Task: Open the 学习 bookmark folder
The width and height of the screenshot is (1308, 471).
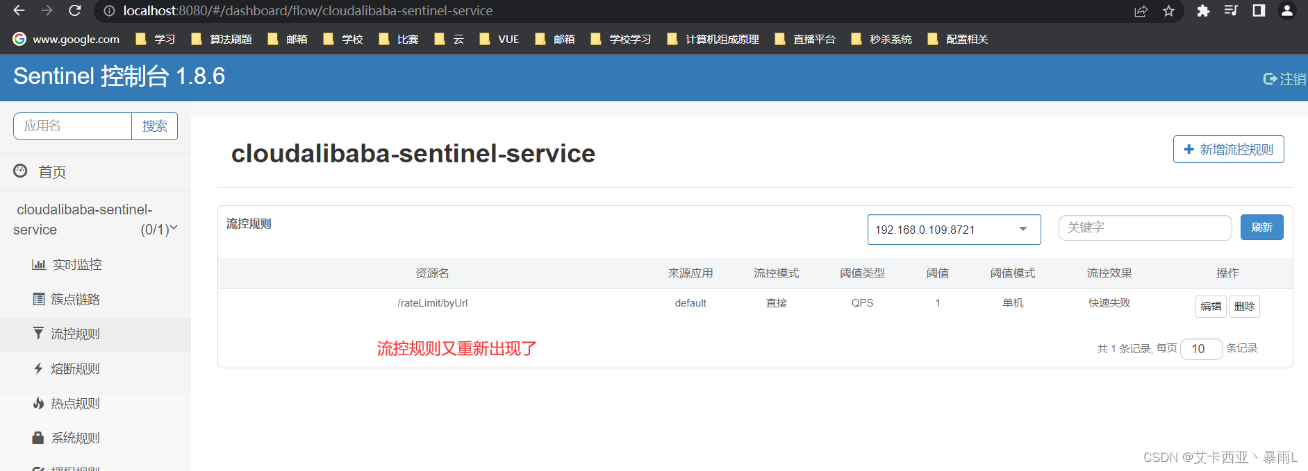Action: tap(155, 39)
